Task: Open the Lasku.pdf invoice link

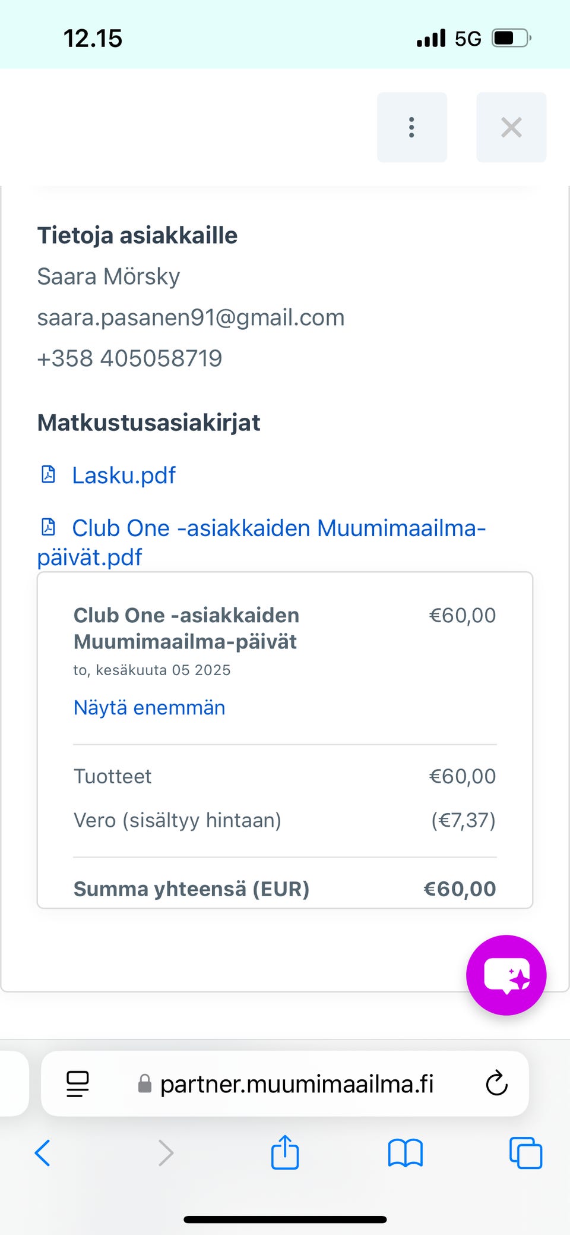Action: point(123,475)
